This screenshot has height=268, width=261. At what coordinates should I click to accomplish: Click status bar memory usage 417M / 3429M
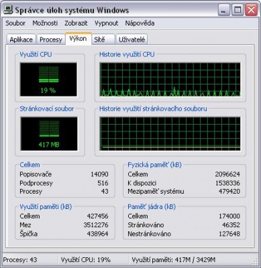click(174, 260)
